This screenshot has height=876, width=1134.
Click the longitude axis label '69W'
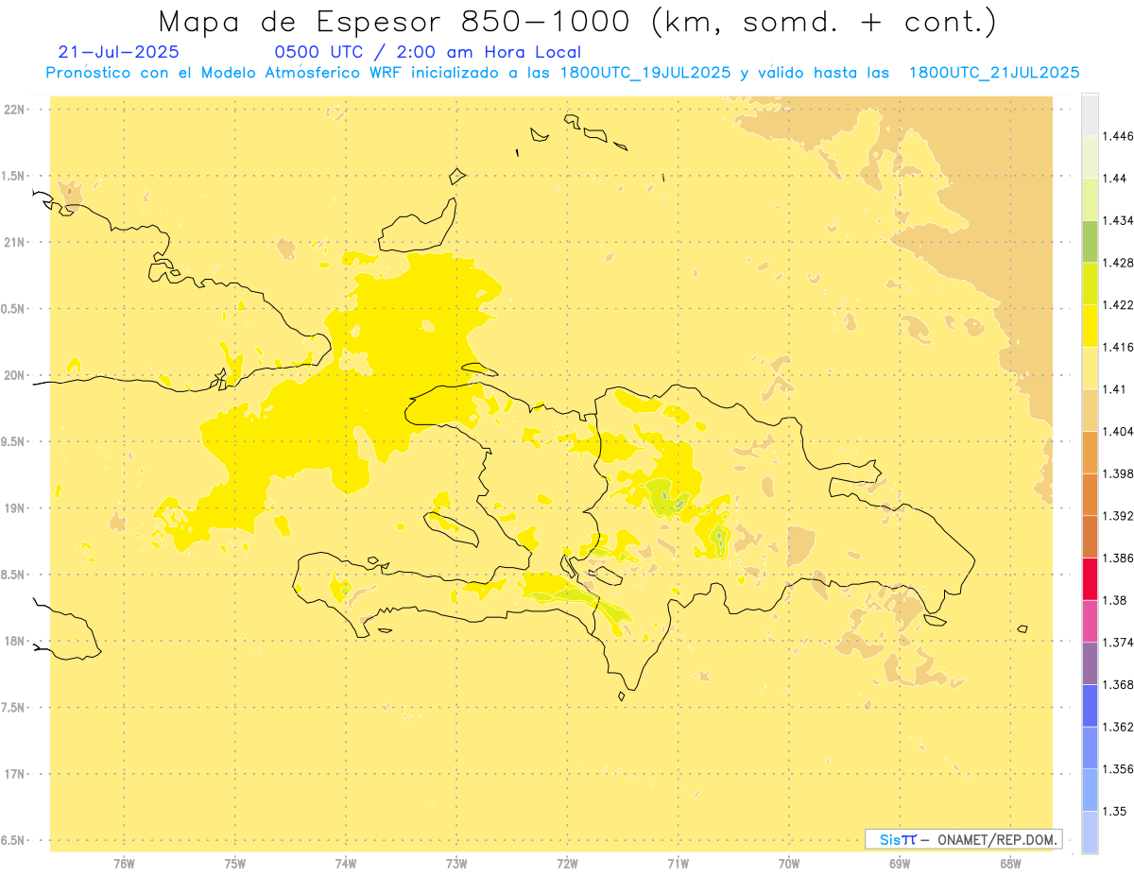(900, 864)
